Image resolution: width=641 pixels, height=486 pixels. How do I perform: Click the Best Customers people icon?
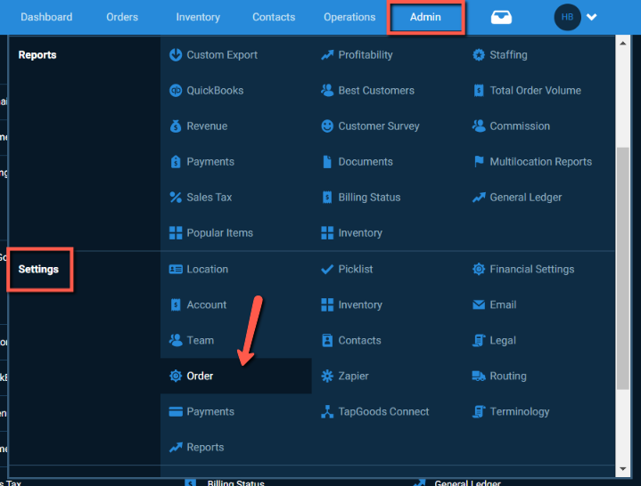point(327,90)
